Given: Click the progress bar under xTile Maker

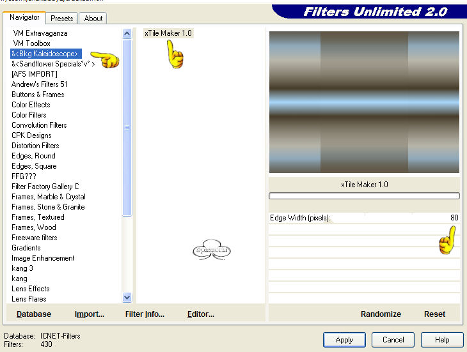Looking at the screenshot, I should (x=364, y=196).
